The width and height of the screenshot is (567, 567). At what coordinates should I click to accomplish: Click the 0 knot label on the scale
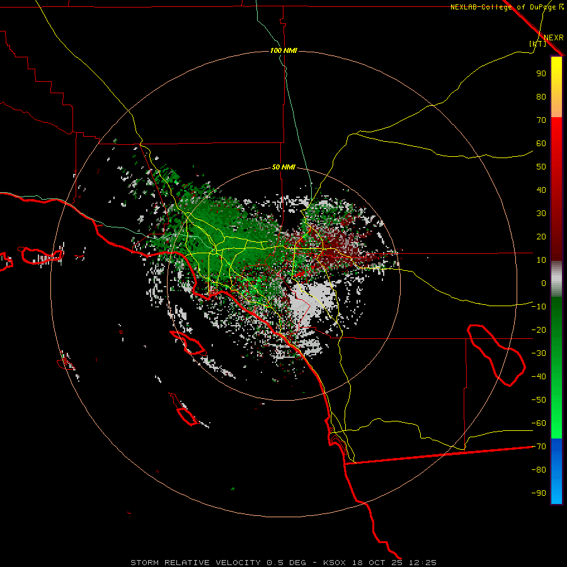[544, 283]
